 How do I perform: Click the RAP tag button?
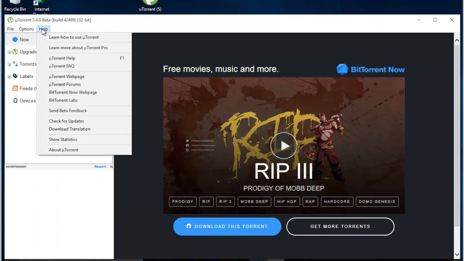310,202
